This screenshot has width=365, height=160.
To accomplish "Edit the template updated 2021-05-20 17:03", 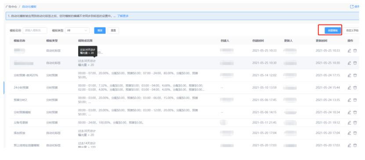I will tap(349, 145).
